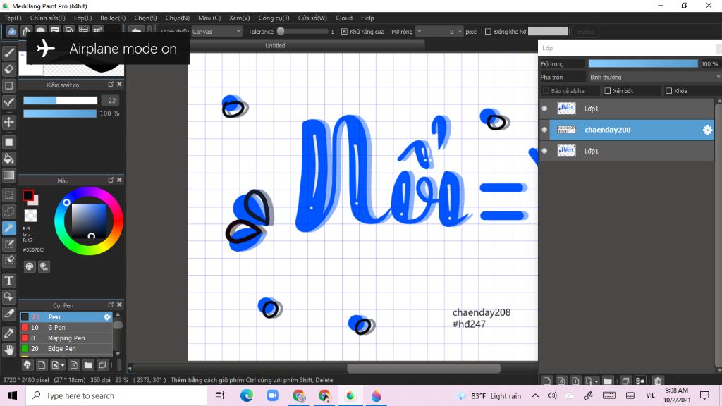Select the G Pen brush
This screenshot has width=722, height=406.
click(66, 327)
